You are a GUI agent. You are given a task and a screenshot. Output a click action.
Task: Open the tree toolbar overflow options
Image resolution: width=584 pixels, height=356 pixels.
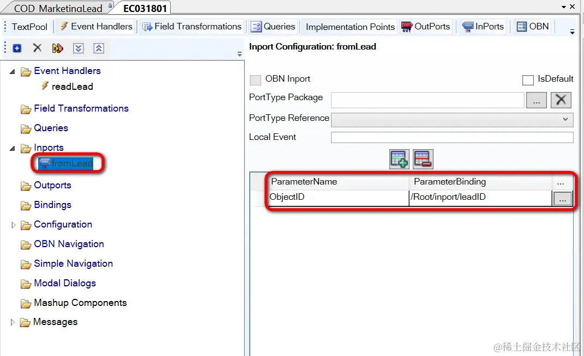pyautogui.click(x=239, y=54)
